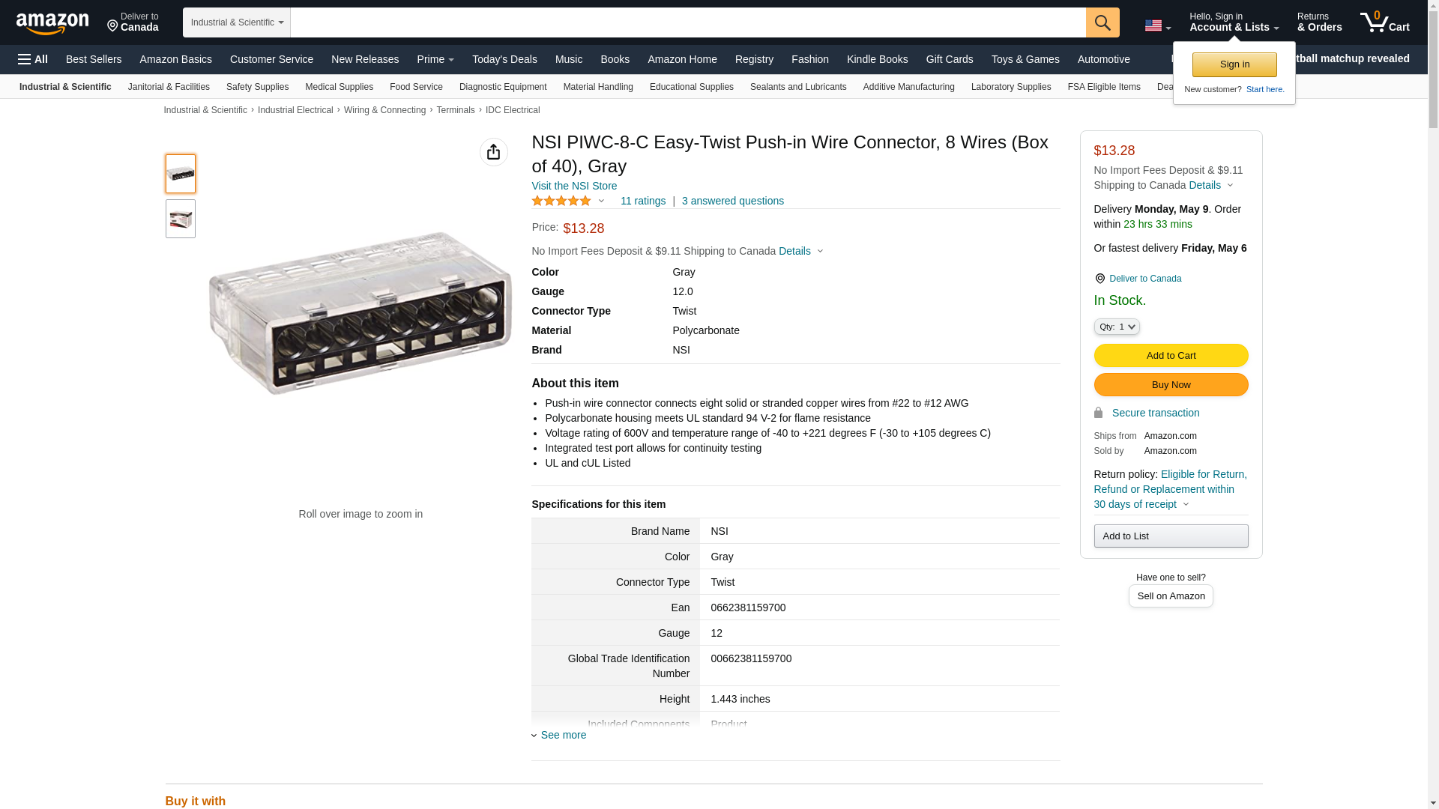This screenshot has height=809, width=1439.
Task: Click the Amazon logo
Action: pos(52,23)
